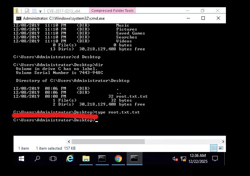
Task: Select the Compressed Folder Tools ribbon tab
Action: point(112,11)
